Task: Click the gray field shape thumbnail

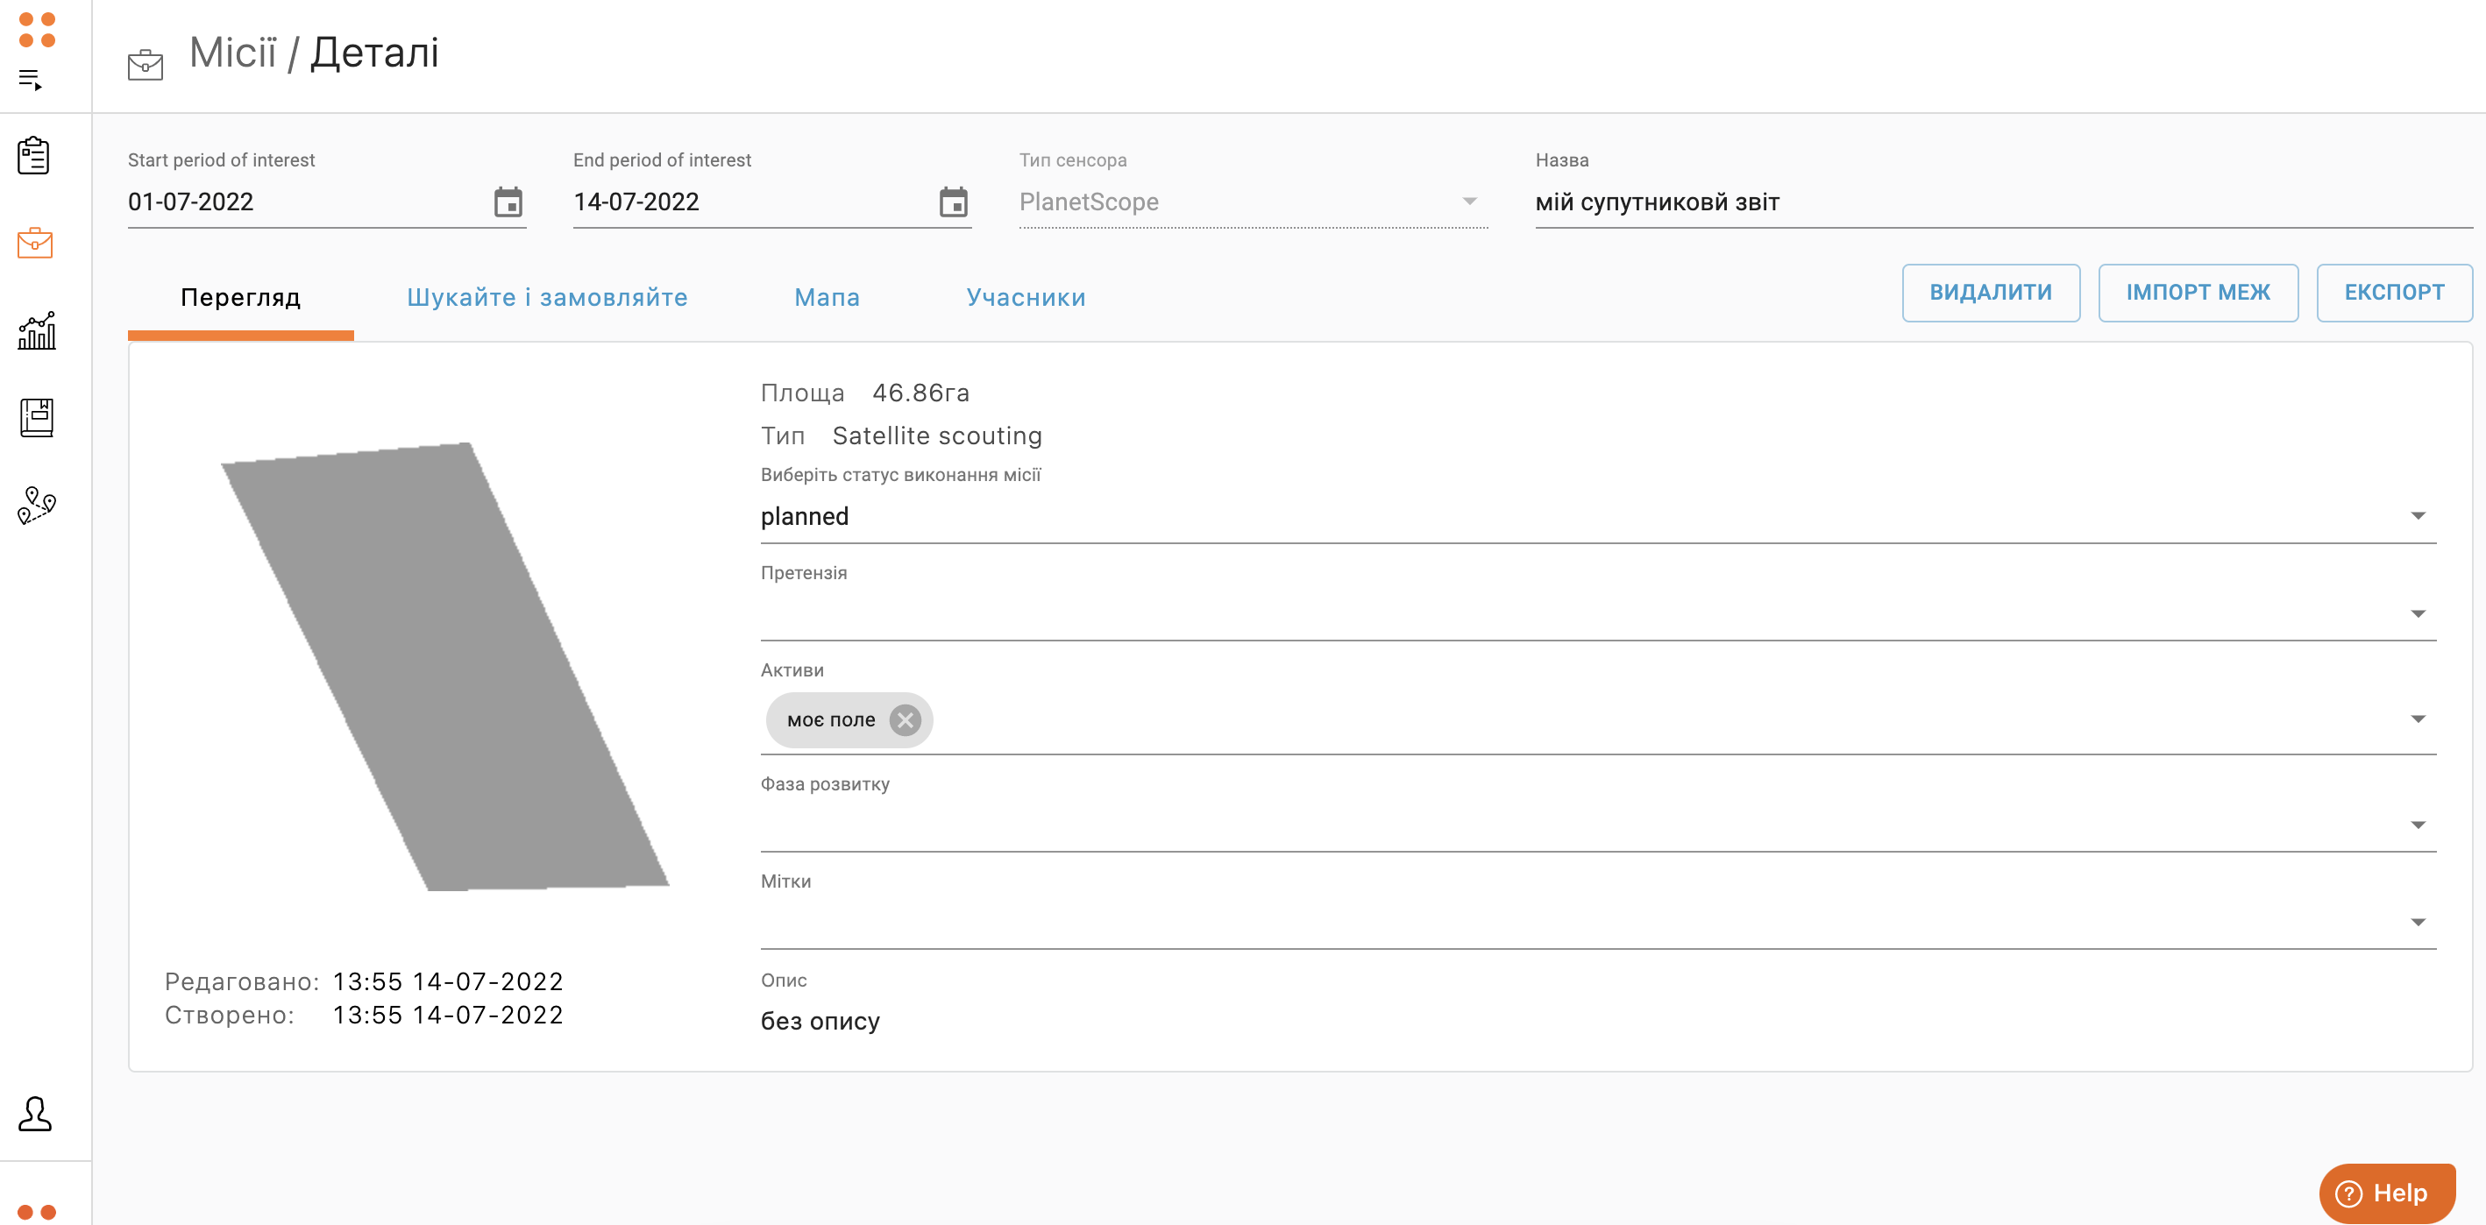Action: coord(446,666)
